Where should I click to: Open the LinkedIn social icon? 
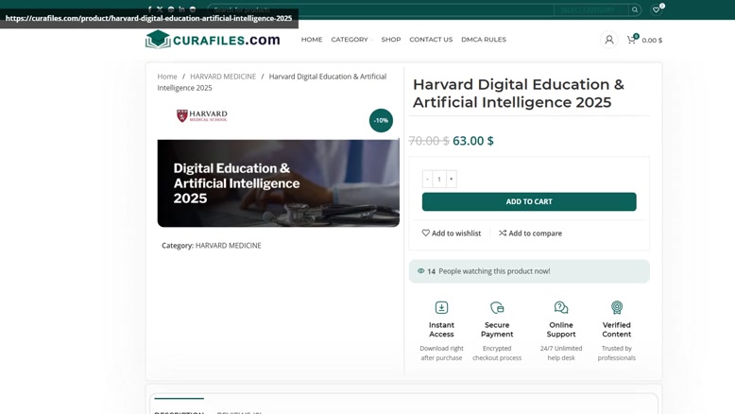[x=181, y=9]
